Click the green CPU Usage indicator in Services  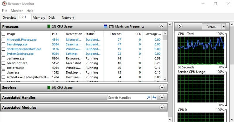49,87
